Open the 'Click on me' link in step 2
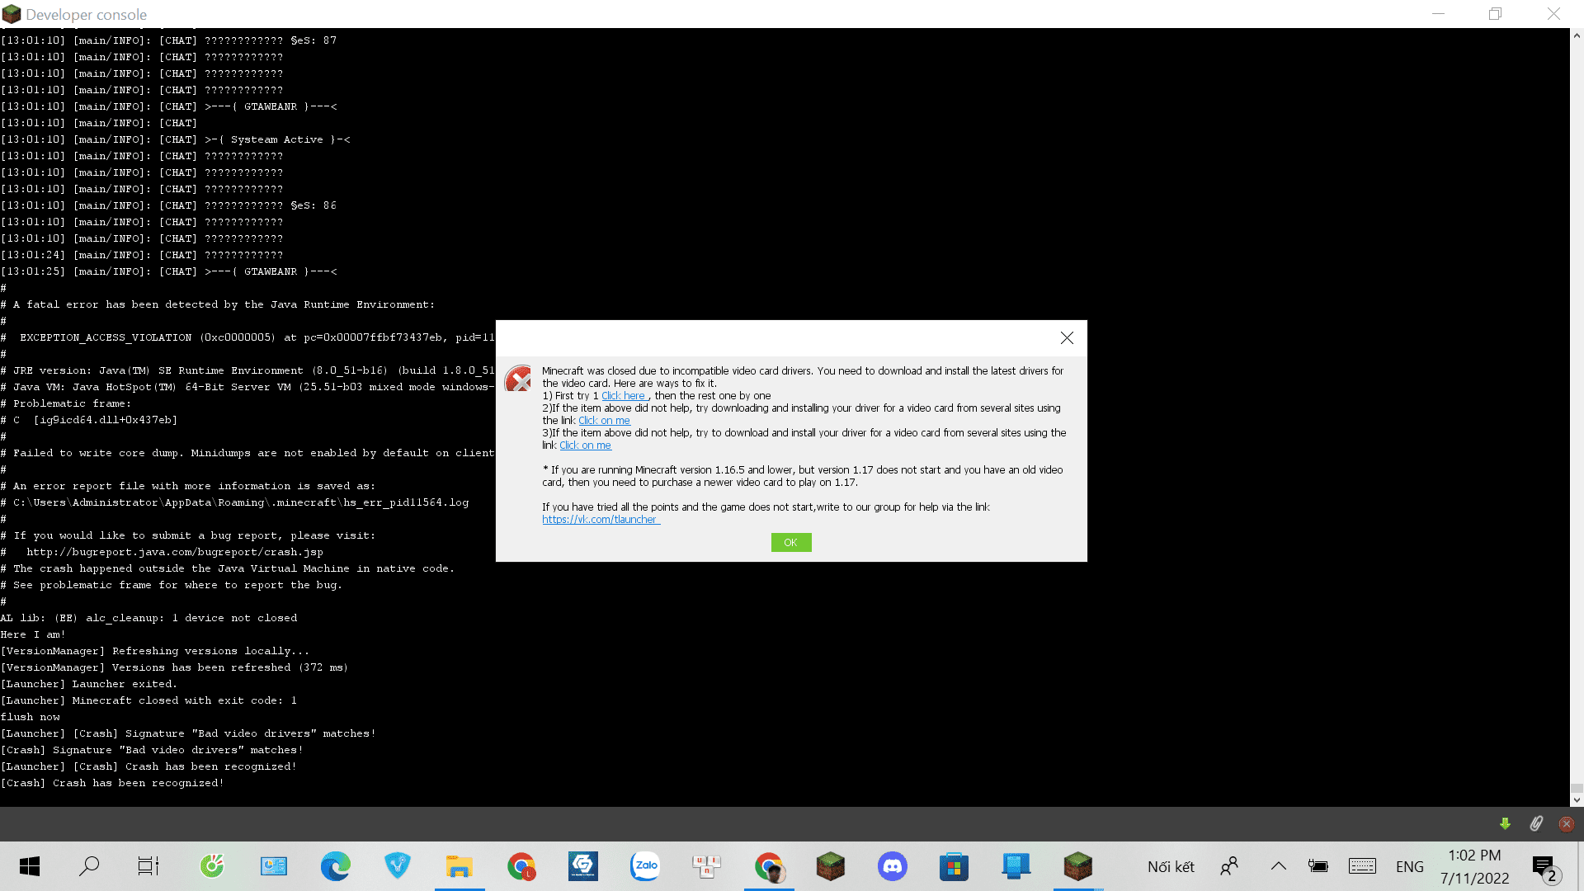 pos(604,421)
